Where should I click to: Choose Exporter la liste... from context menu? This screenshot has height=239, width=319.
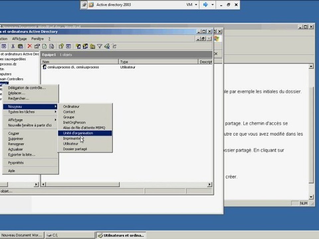pos(31,154)
